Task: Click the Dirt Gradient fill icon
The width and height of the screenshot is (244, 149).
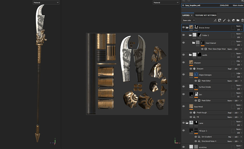Action: coord(199,137)
